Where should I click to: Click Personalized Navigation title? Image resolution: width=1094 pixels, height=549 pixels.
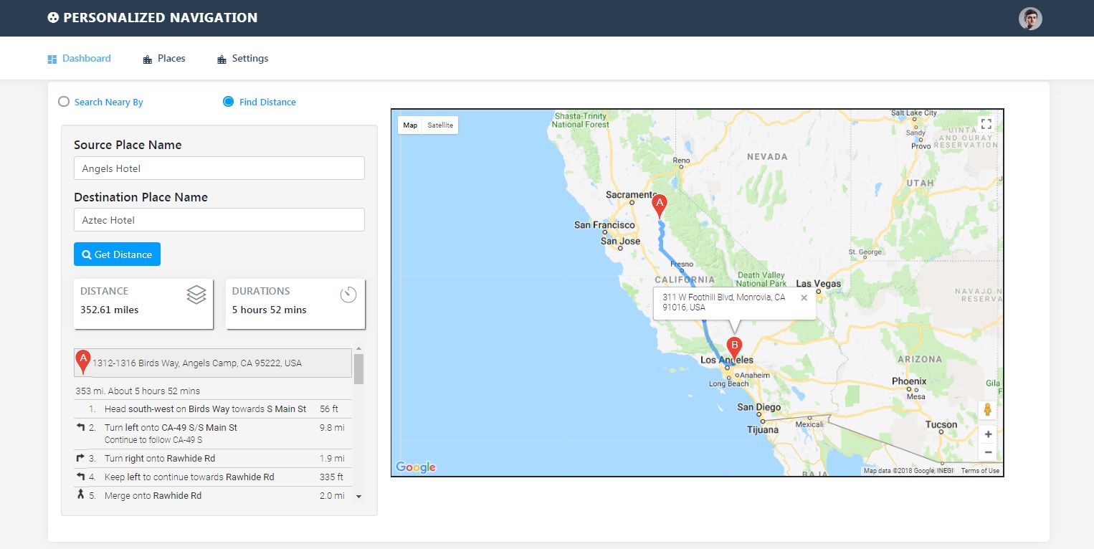(x=160, y=18)
